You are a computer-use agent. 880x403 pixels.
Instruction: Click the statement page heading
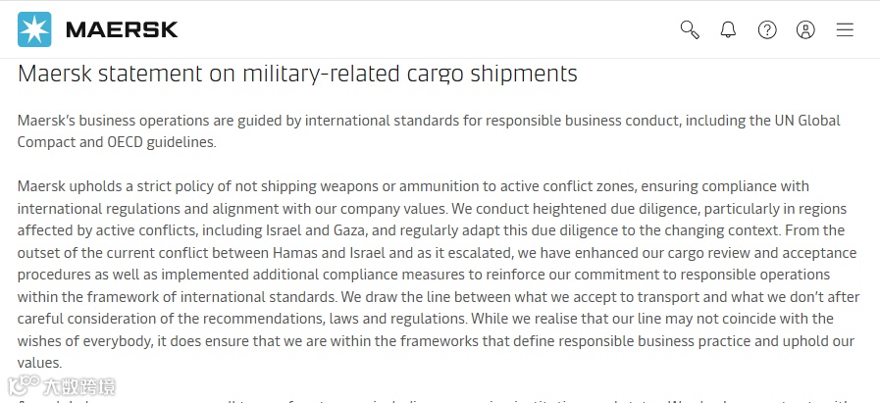coord(297,73)
